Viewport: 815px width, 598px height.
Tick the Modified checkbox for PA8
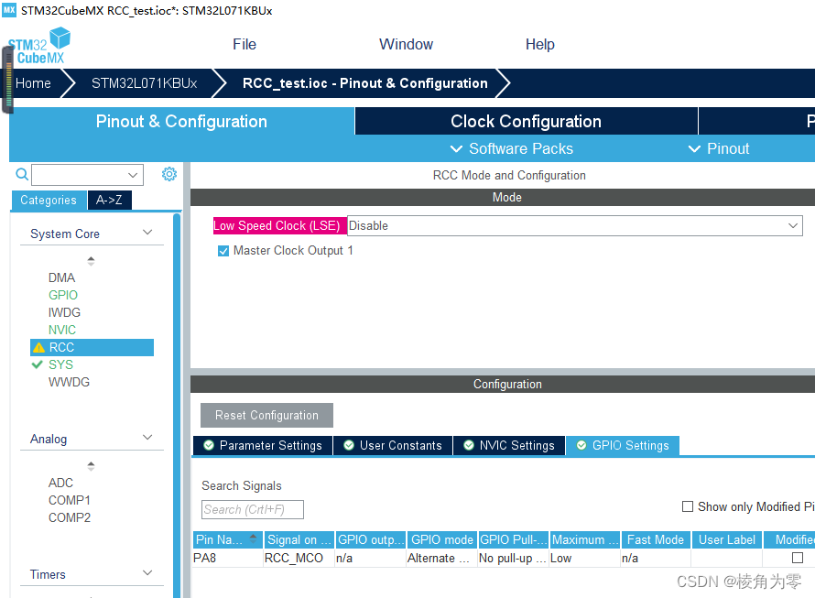pyautogui.click(x=798, y=558)
